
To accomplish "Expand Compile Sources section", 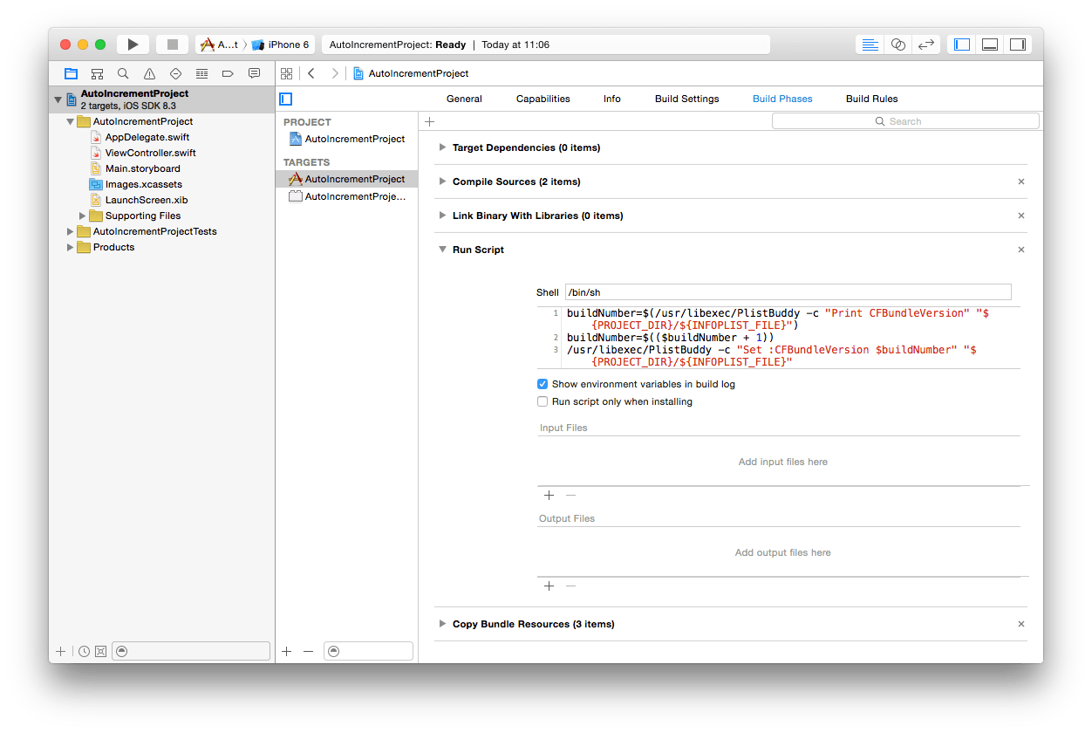I will pyautogui.click(x=443, y=182).
